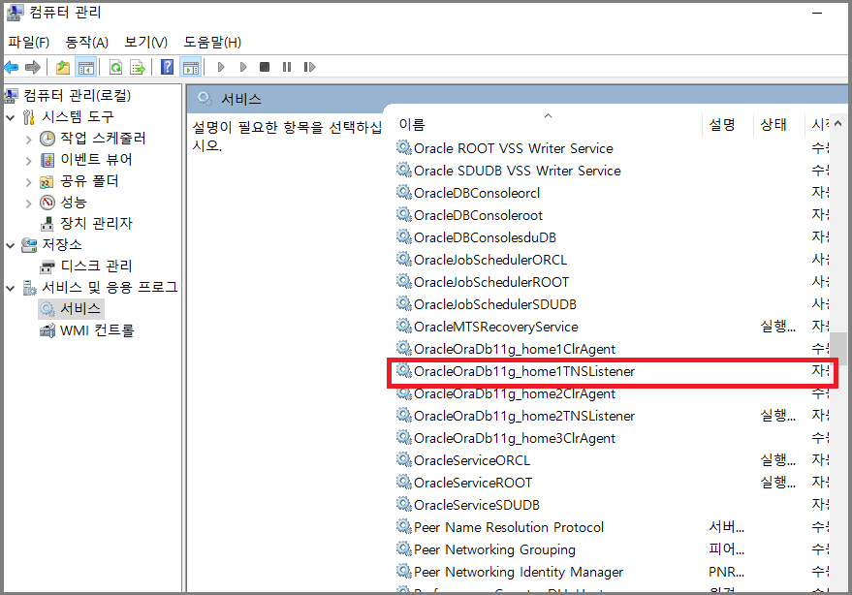
Task: Open the Help question mark icon
Action: pos(168,67)
